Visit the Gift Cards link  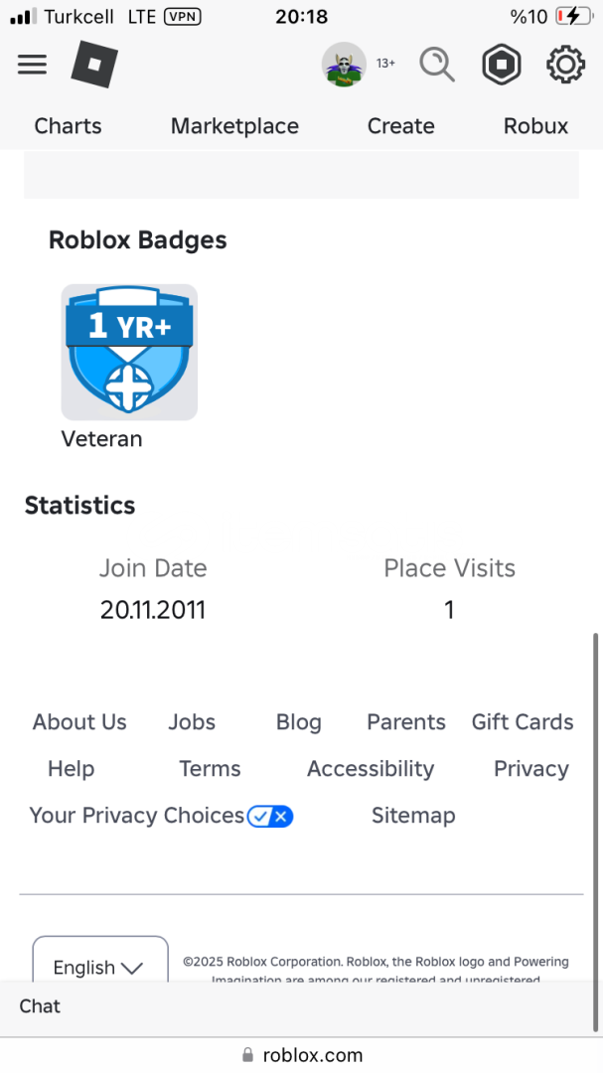(x=523, y=722)
